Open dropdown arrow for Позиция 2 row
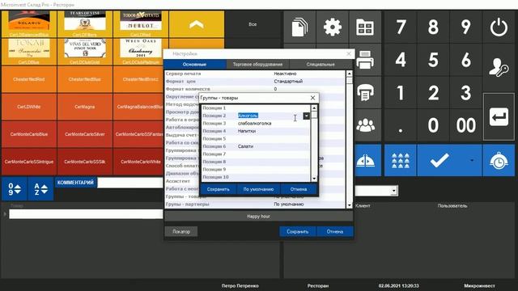This screenshot has height=291, width=518. point(306,116)
